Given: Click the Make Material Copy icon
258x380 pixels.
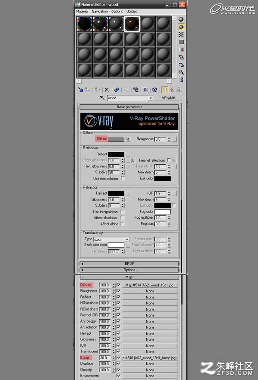Looking at the screenshot, I should pos(117,90).
